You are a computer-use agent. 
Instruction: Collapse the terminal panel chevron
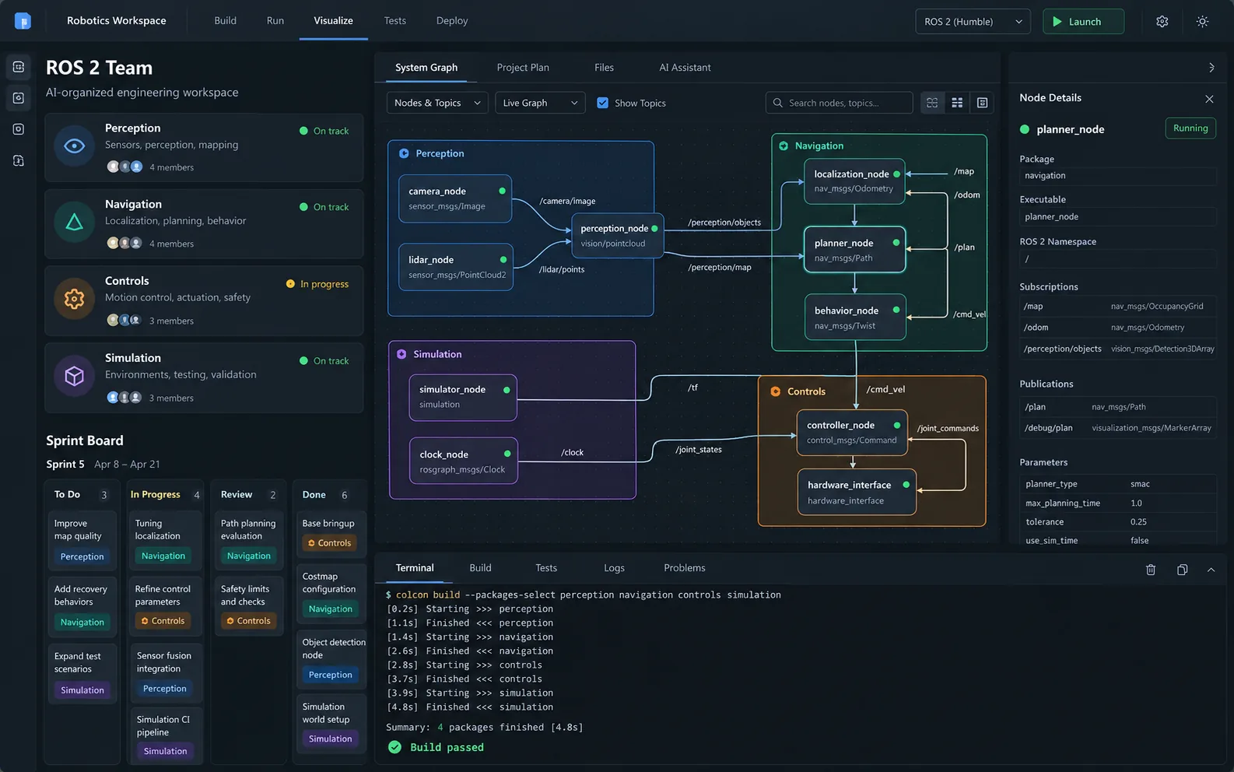tap(1211, 570)
